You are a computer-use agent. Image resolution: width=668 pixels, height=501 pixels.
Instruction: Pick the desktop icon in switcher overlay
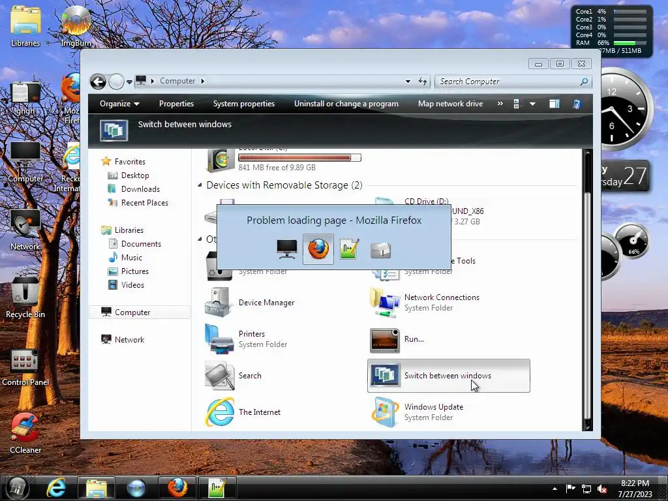[x=380, y=250]
